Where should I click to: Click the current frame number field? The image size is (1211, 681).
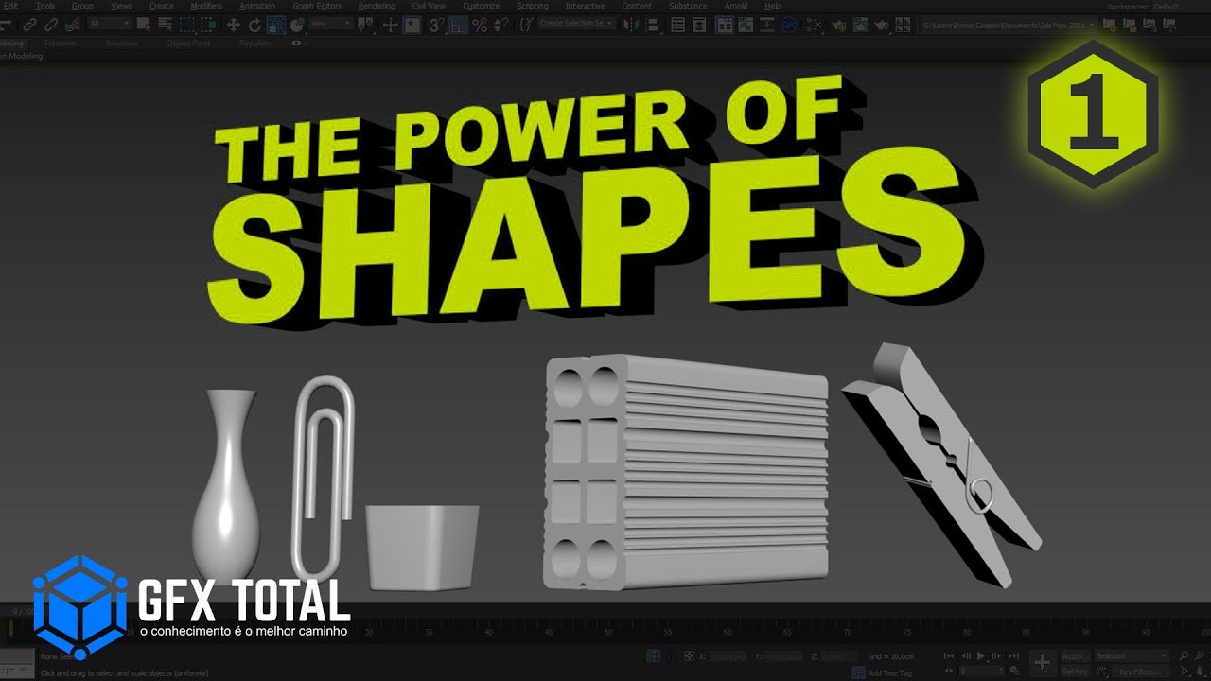[x=981, y=670]
